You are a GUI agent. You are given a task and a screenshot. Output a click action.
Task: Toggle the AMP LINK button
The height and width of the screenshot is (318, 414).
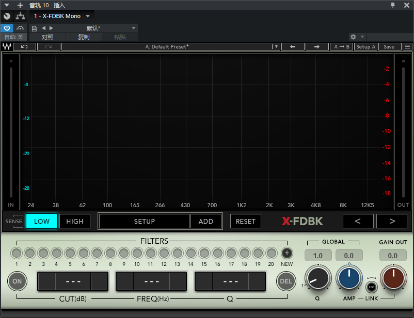(372, 287)
